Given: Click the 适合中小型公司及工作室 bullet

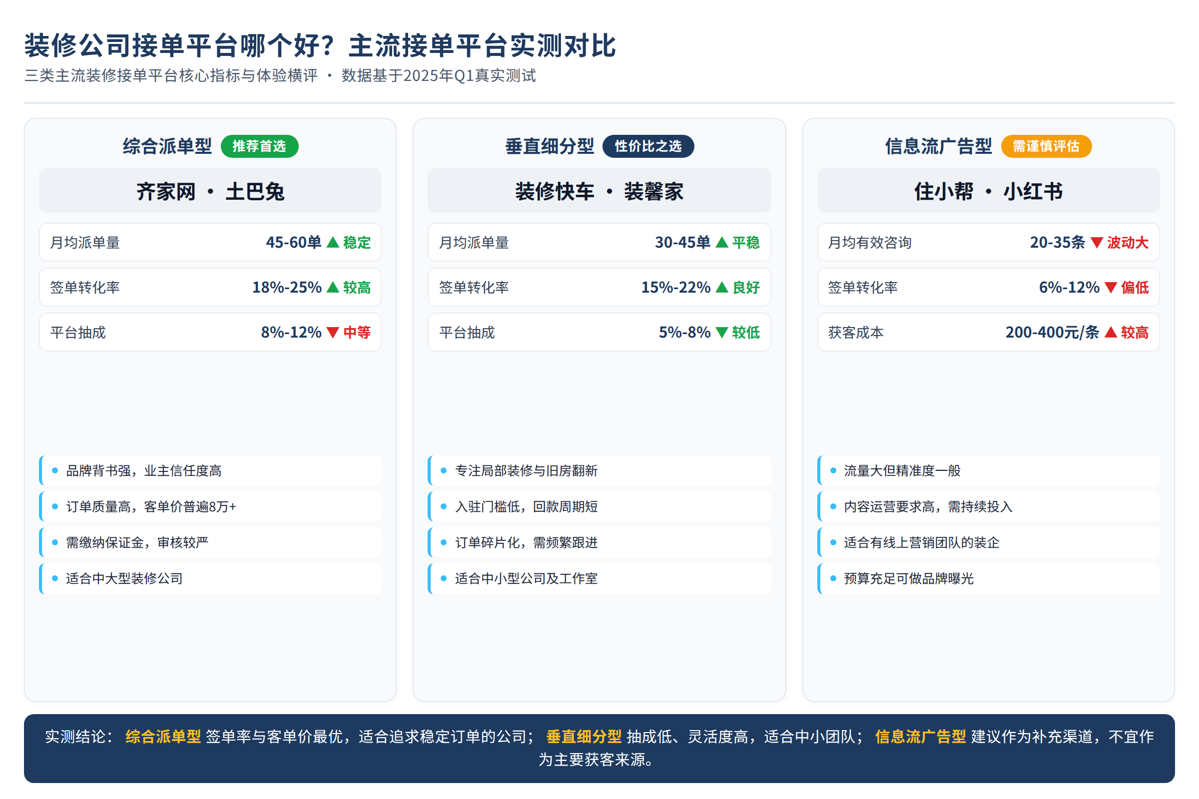Looking at the screenshot, I should [x=599, y=578].
